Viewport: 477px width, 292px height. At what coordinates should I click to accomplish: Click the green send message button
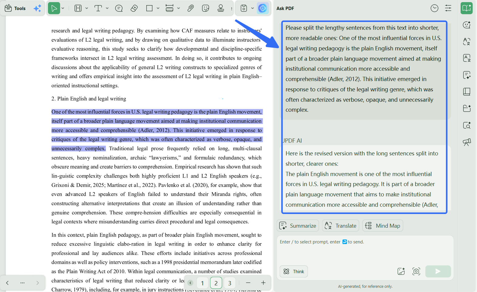[x=438, y=271]
